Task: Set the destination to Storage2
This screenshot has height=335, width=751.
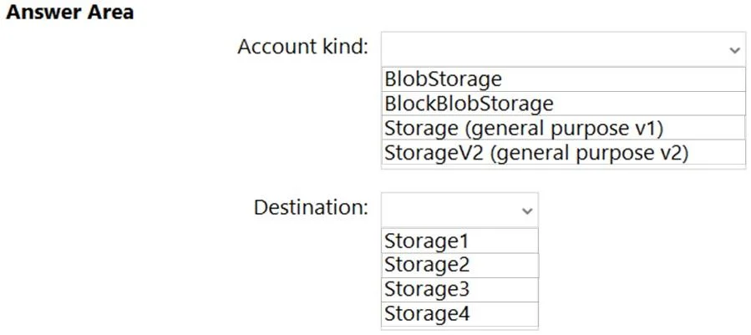Action: pos(459,265)
